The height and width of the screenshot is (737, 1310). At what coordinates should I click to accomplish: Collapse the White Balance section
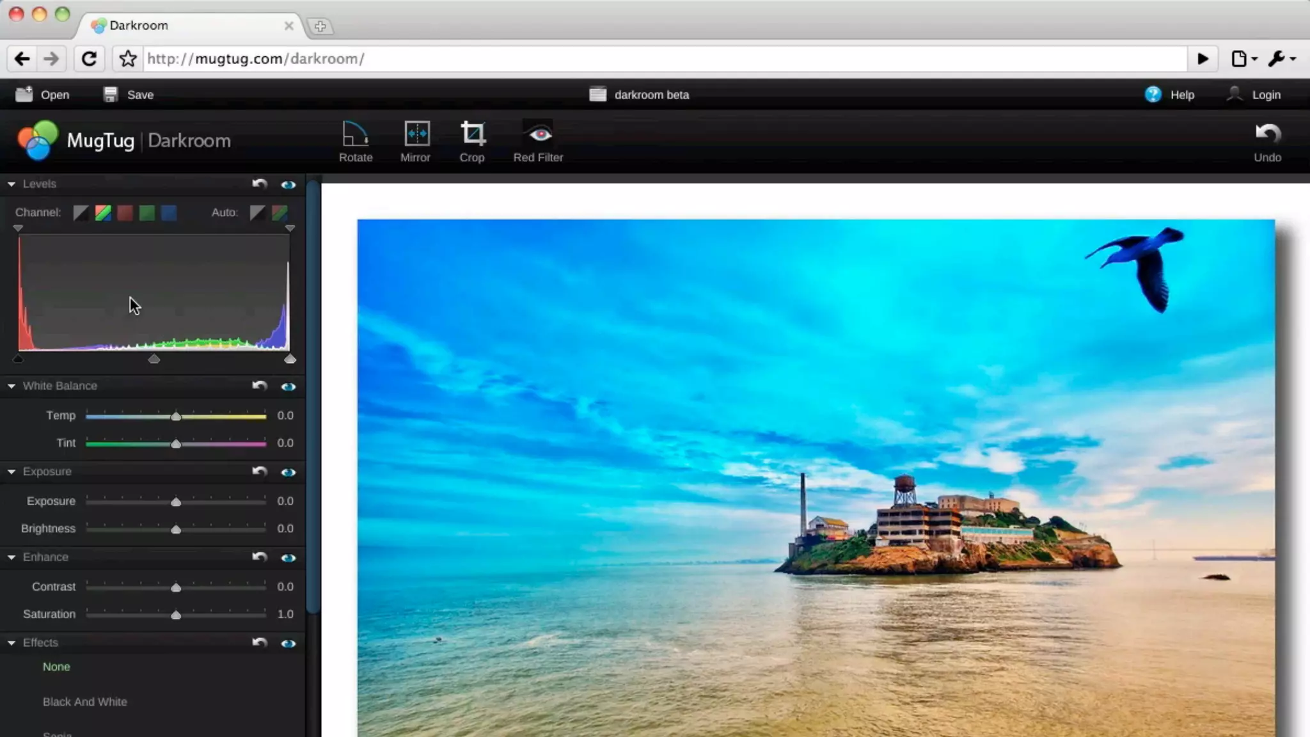pyautogui.click(x=12, y=386)
